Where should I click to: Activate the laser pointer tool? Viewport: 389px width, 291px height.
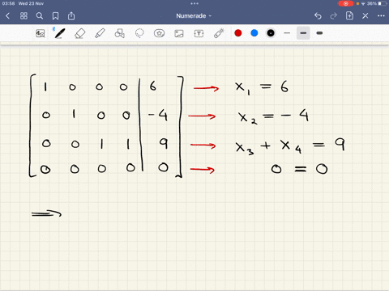219,33
